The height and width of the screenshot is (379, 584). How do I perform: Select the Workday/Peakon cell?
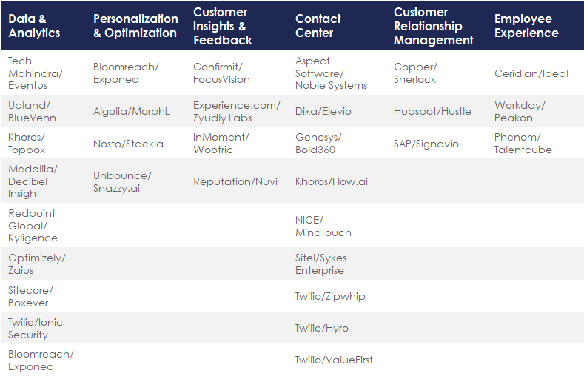point(519,111)
